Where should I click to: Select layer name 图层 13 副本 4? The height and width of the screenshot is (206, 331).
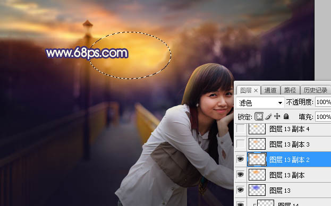(x=290, y=129)
